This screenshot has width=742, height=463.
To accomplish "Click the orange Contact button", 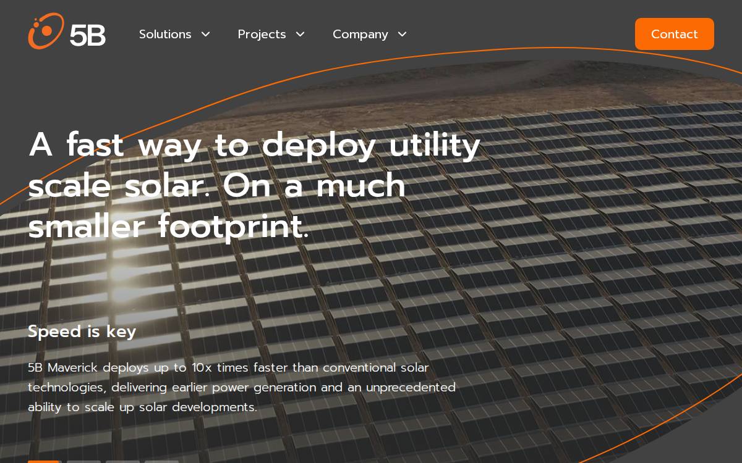I will [x=674, y=34].
